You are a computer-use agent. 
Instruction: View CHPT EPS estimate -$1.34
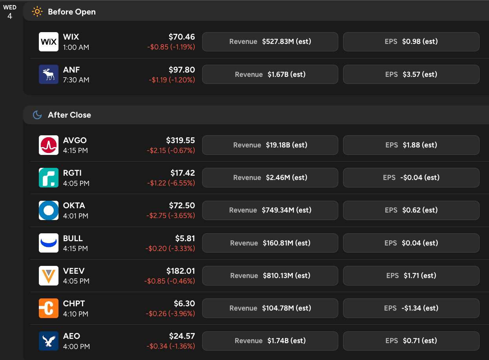tap(411, 308)
